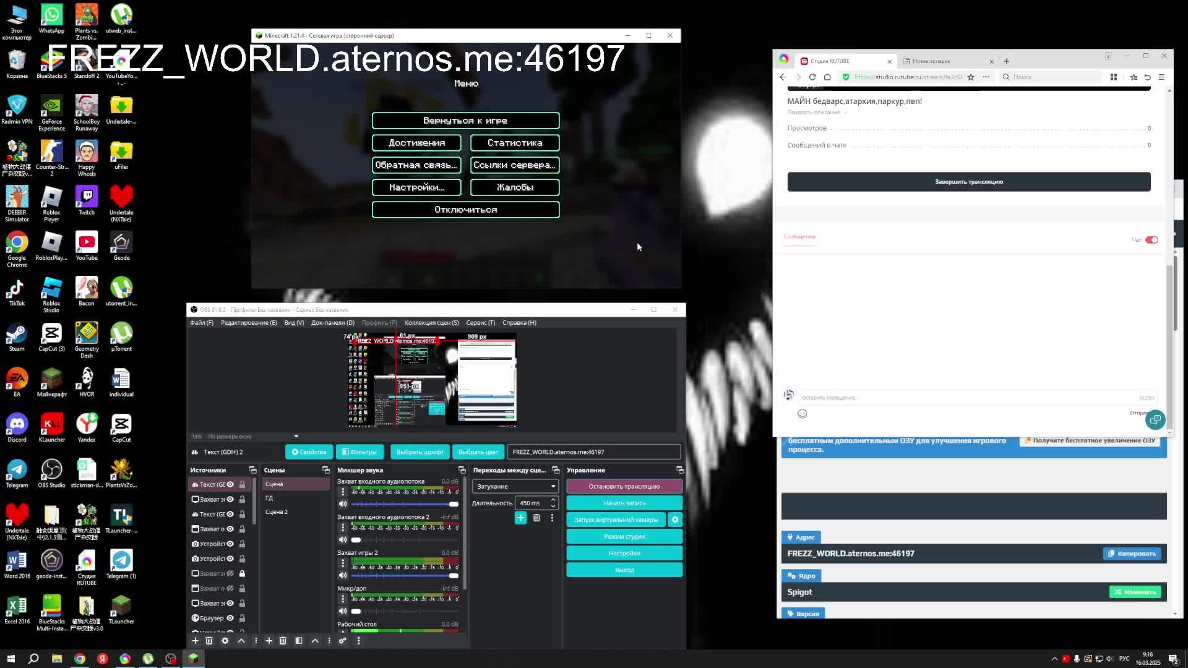Open the Коллекция сцен (S) menu in OBS
Image resolution: width=1188 pixels, height=668 pixels.
[x=432, y=323]
